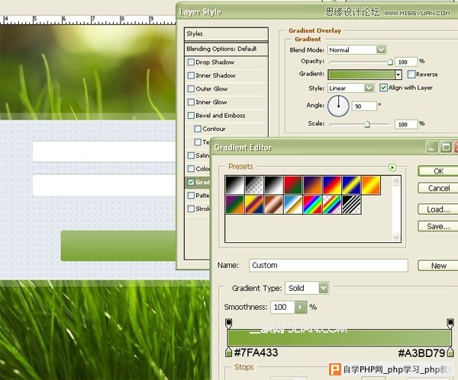The image size is (458, 380).
Task: Choose the chrome gradient preset
Action: click(x=293, y=205)
